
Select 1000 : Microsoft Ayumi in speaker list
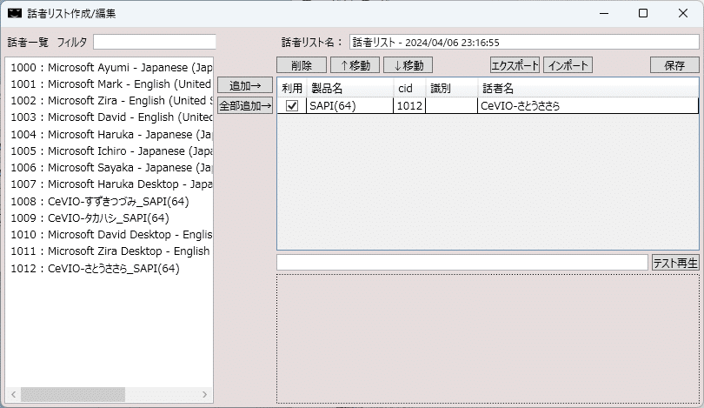[110, 67]
